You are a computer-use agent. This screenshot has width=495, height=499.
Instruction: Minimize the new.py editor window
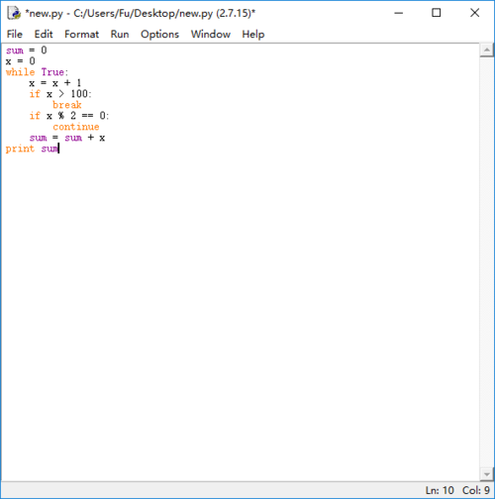(399, 13)
